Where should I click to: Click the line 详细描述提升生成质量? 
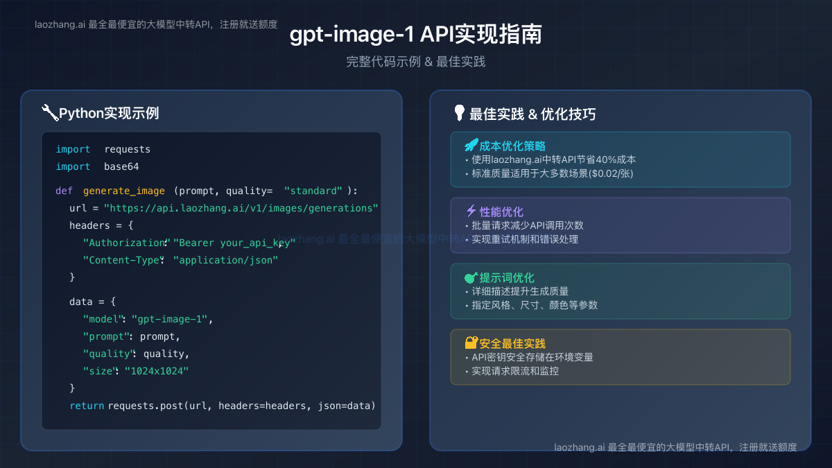[x=516, y=291]
